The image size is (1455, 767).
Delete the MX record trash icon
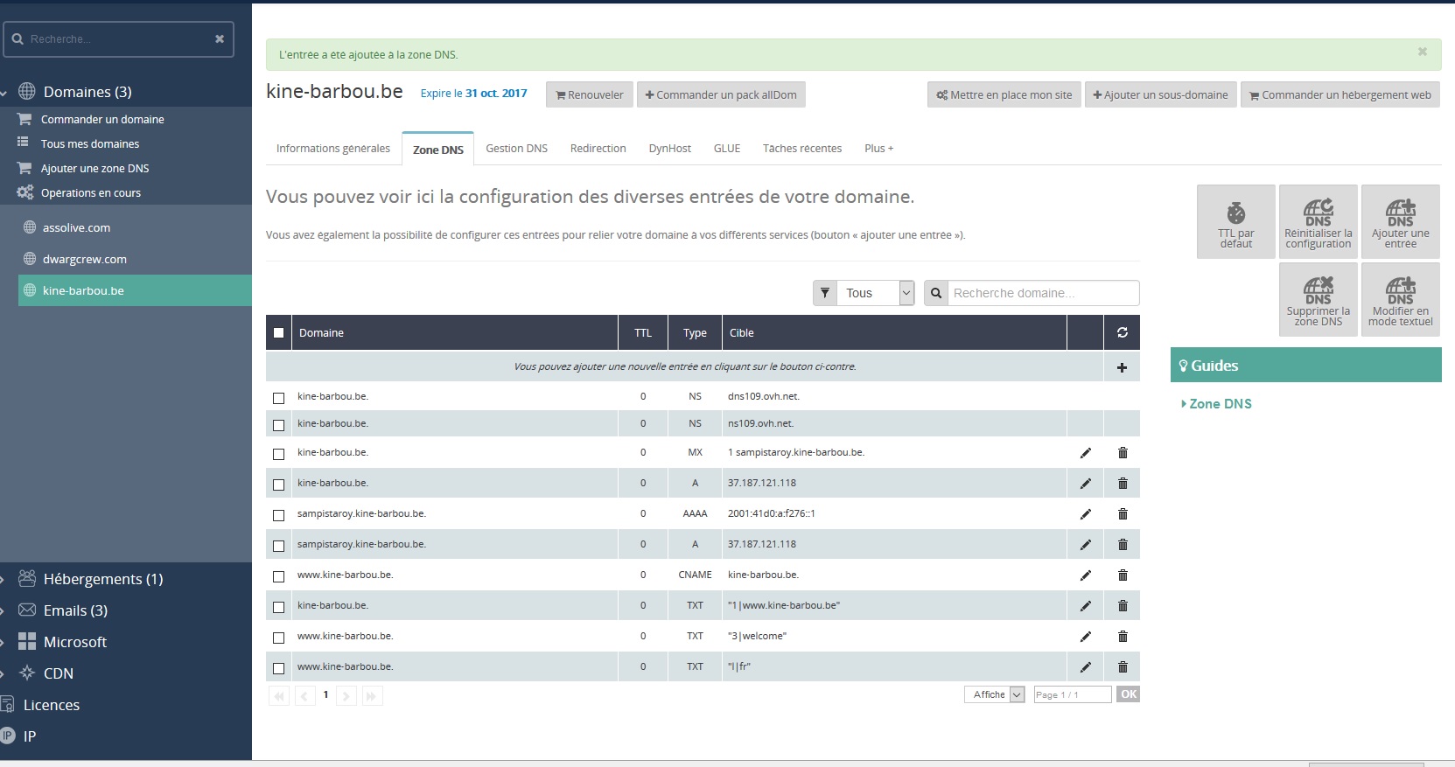pyautogui.click(x=1123, y=453)
